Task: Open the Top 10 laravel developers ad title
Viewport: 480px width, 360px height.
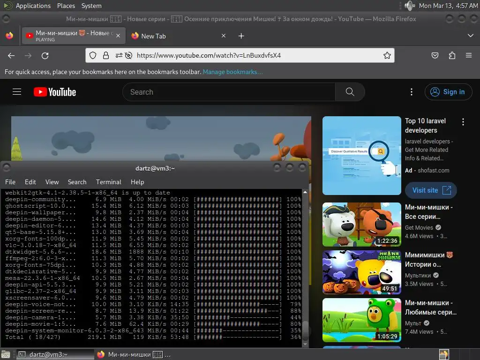Action: [425, 126]
